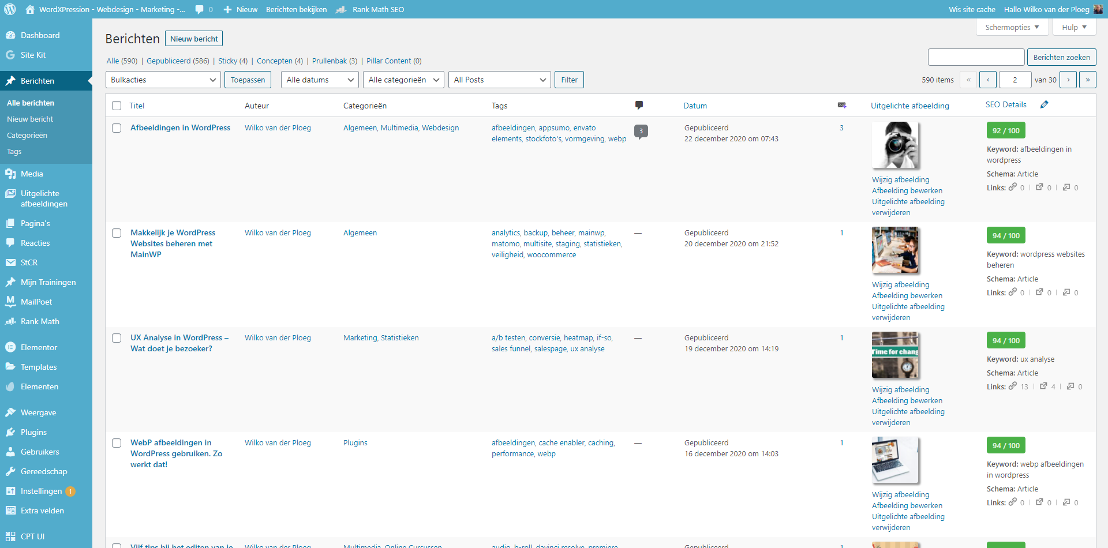Open the Nieuw menu in admin bar
The image size is (1108, 548).
[240, 9]
